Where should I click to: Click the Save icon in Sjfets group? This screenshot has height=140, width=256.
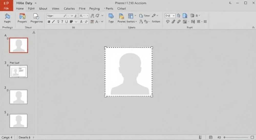[x=144, y=16]
